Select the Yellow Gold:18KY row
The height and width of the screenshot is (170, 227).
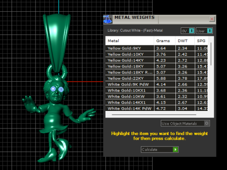157,67
